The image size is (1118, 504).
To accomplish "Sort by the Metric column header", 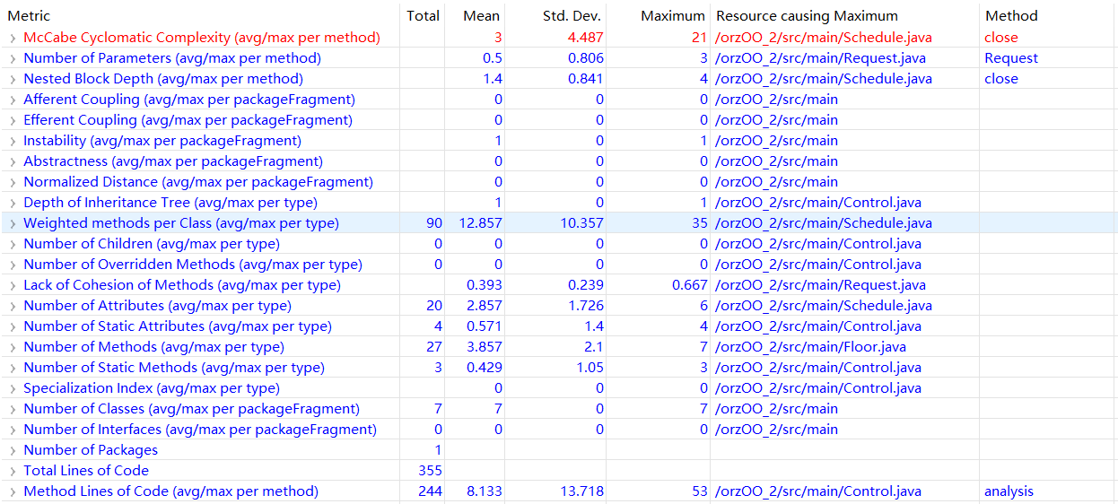I will pos(29,16).
